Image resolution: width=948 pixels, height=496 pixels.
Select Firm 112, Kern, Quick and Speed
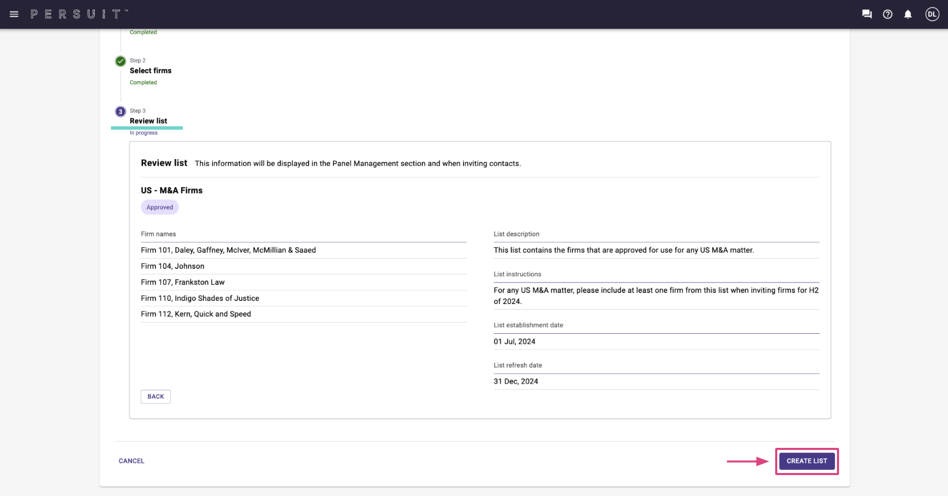click(x=196, y=314)
